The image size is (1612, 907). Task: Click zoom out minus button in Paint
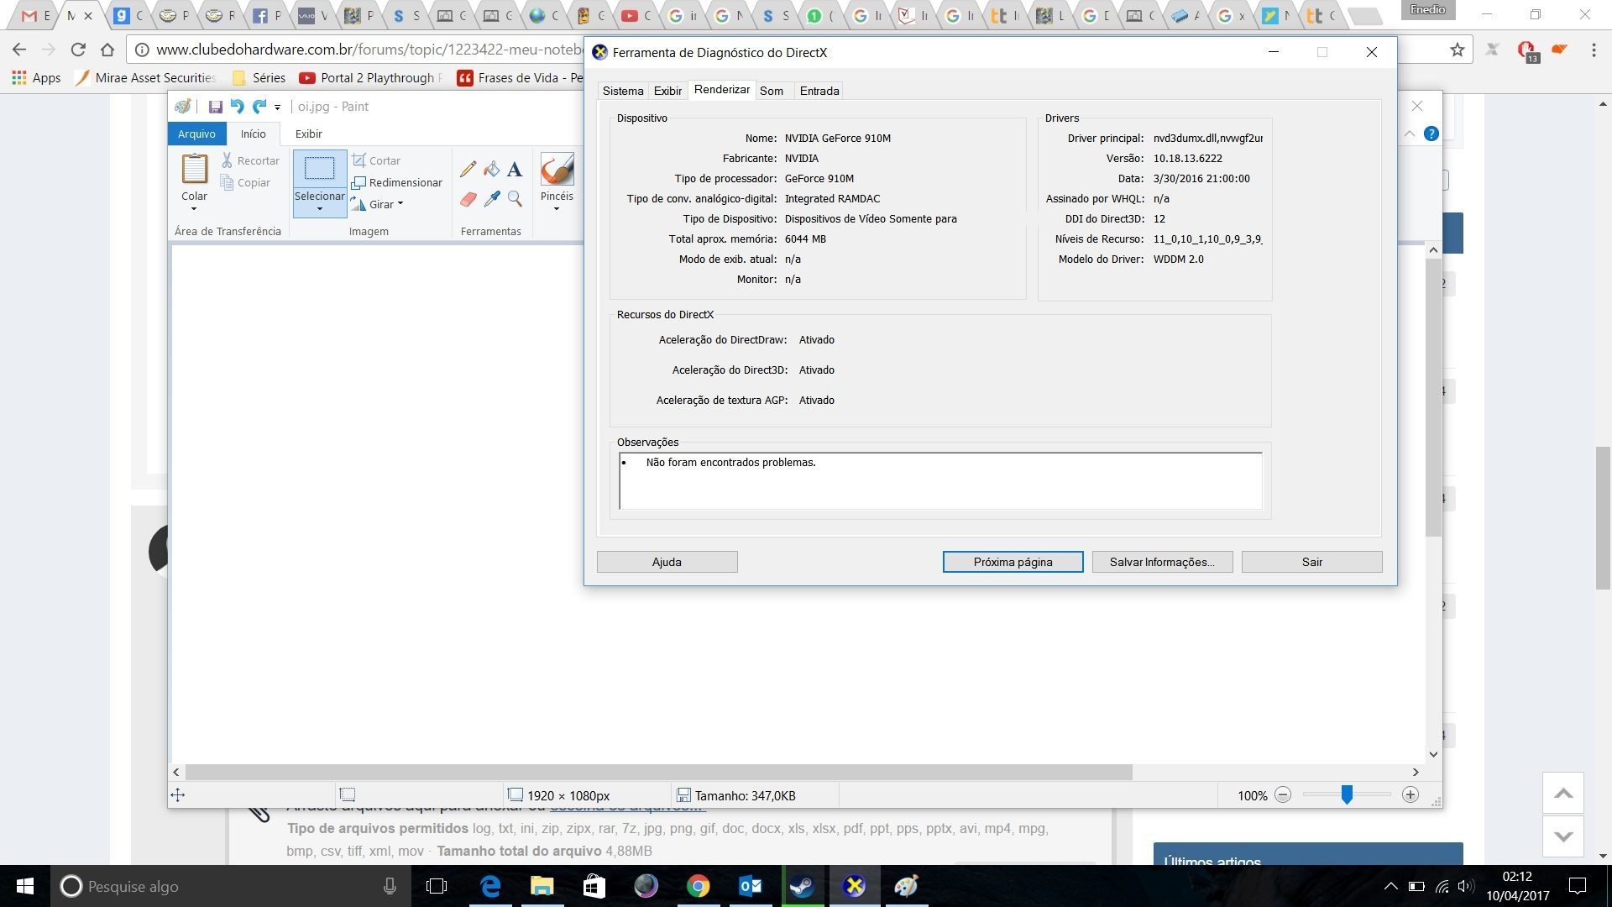click(1282, 794)
